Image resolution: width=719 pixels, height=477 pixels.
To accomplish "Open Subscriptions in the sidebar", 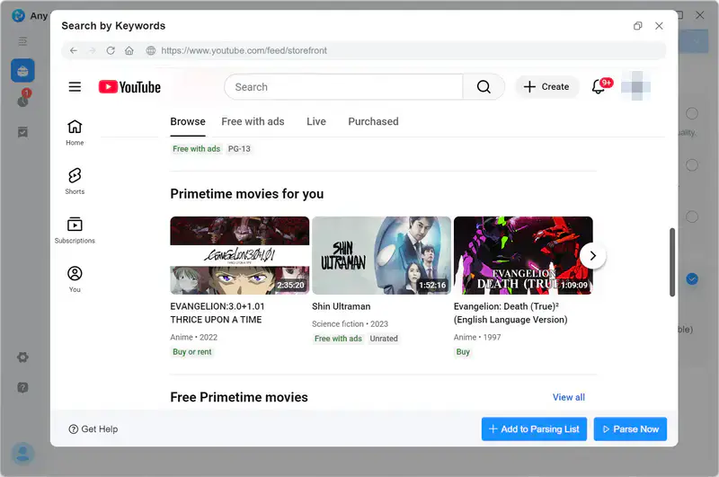I will tap(75, 231).
